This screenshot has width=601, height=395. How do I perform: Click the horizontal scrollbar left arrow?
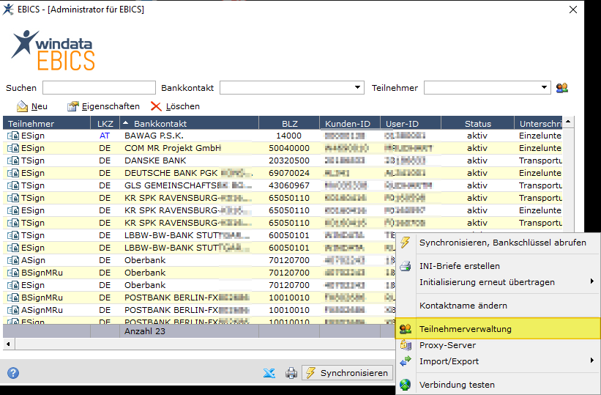coord(9,344)
